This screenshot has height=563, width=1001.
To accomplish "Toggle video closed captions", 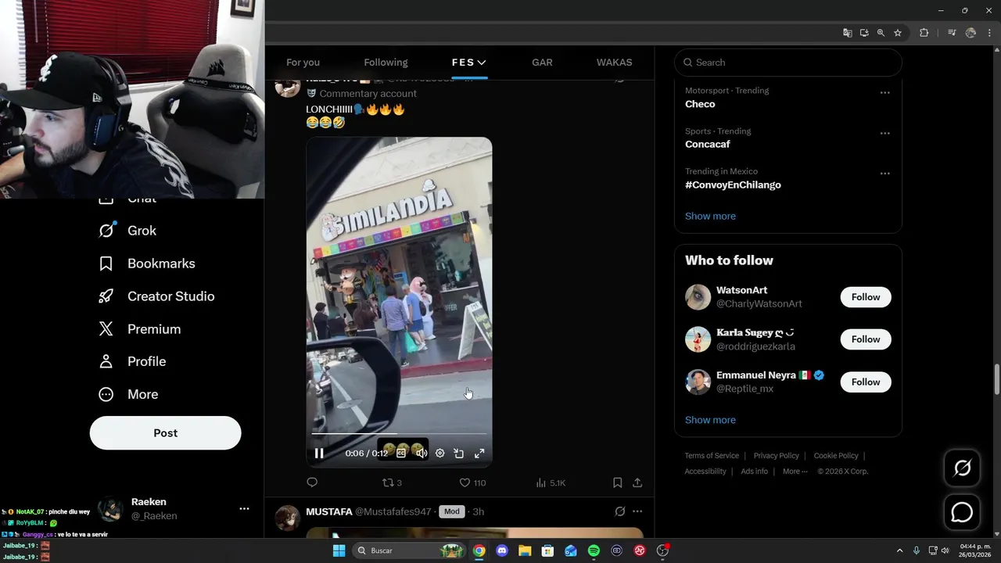I will click(x=401, y=453).
